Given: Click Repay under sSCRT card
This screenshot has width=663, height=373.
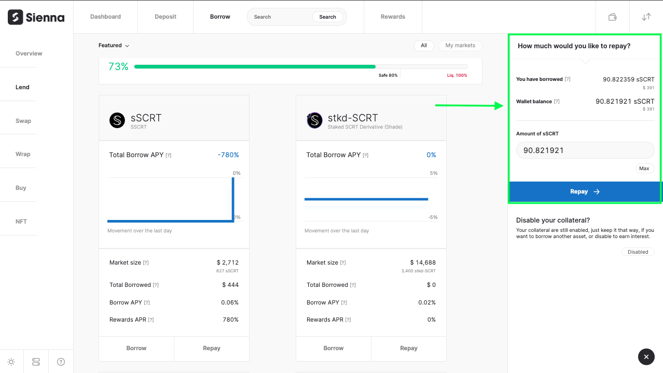Looking at the screenshot, I should [212, 348].
